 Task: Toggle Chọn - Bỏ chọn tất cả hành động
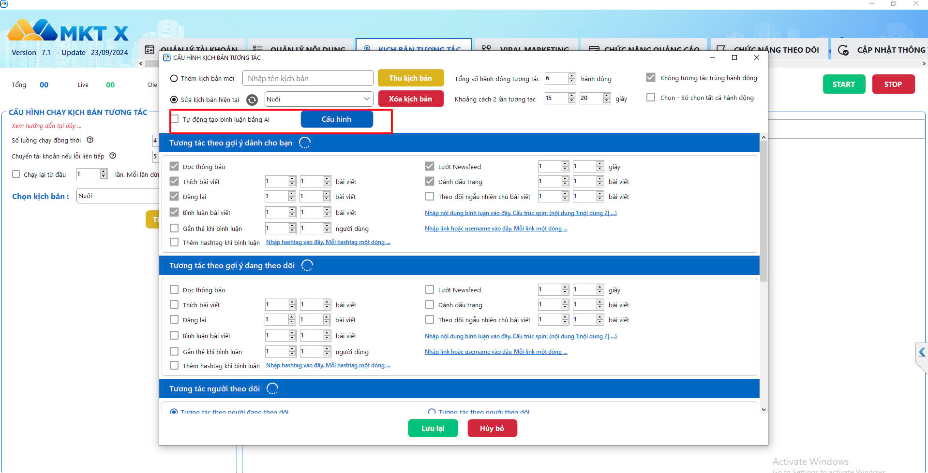point(651,97)
